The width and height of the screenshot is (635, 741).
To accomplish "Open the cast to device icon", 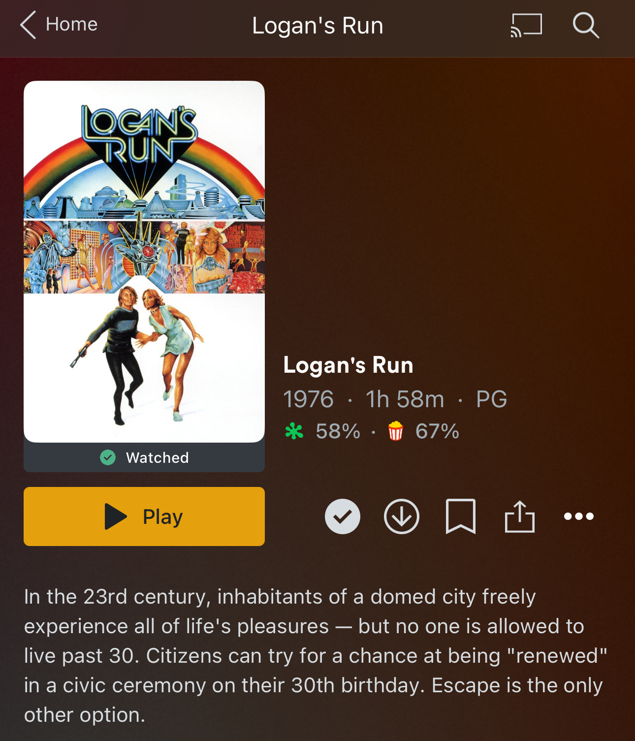I will pyautogui.click(x=526, y=26).
